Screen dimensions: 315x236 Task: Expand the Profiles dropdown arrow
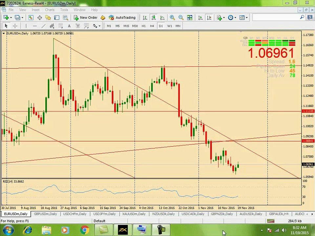pyautogui.click(x=22, y=18)
